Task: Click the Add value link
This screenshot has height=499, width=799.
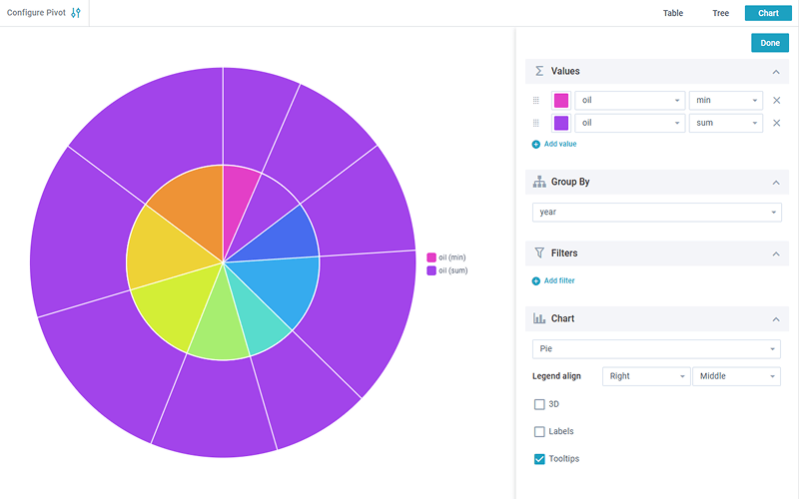Action: click(560, 144)
